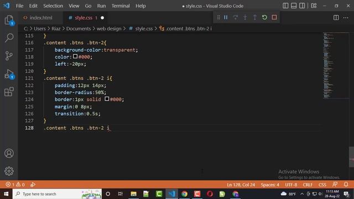Click Spaces: 4 indentation setting
354x199 pixels.
[x=270, y=185]
